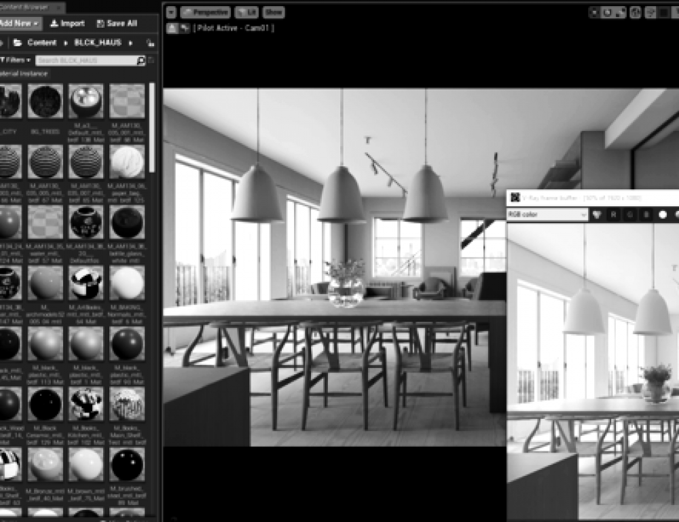Click Save All in Content Browser toolbar
Screen dimensions: 679x522
[x=117, y=23]
